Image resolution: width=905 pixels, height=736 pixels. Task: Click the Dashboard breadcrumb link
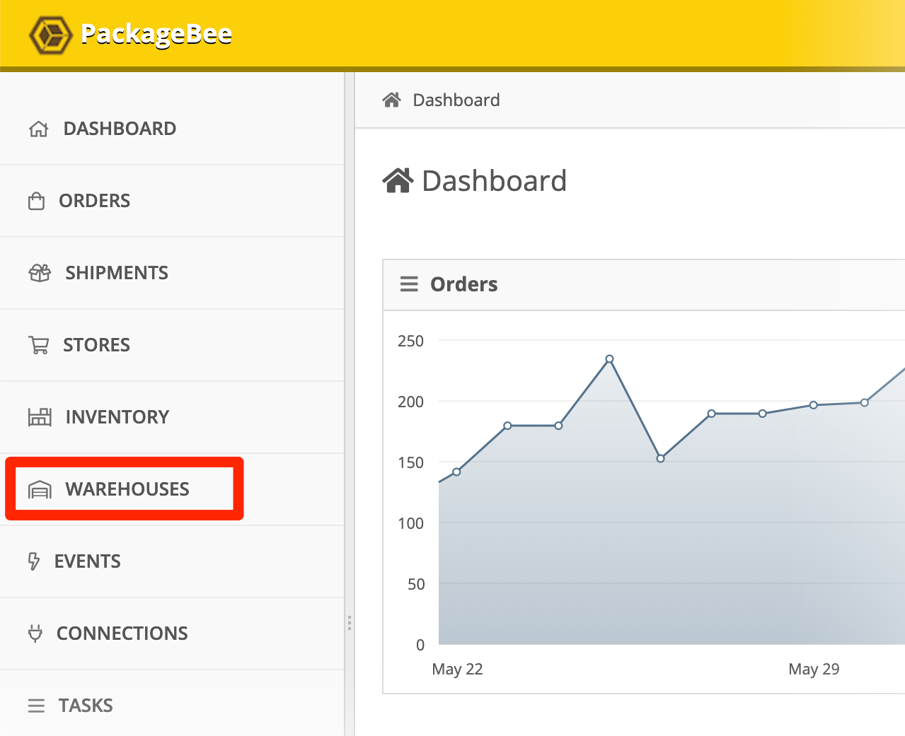tap(456, 100)
